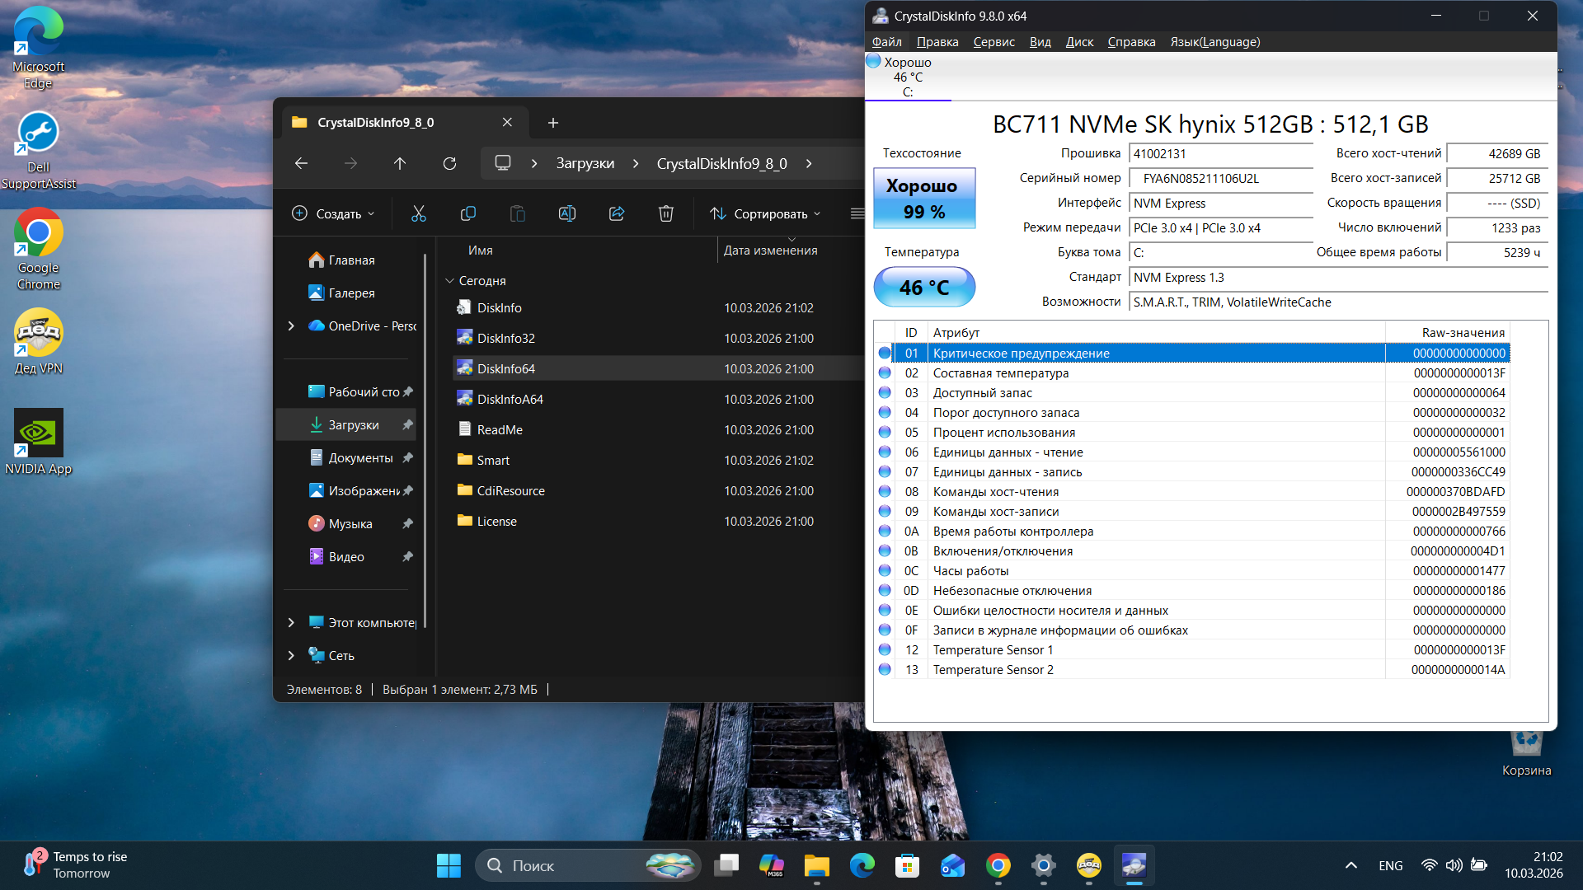Select the Smart folder

tap(492, 460)
